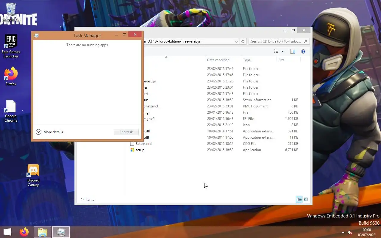Click Firefox icon in taskbar
Viewport: 381px width, 238px height.
(24, 232)
